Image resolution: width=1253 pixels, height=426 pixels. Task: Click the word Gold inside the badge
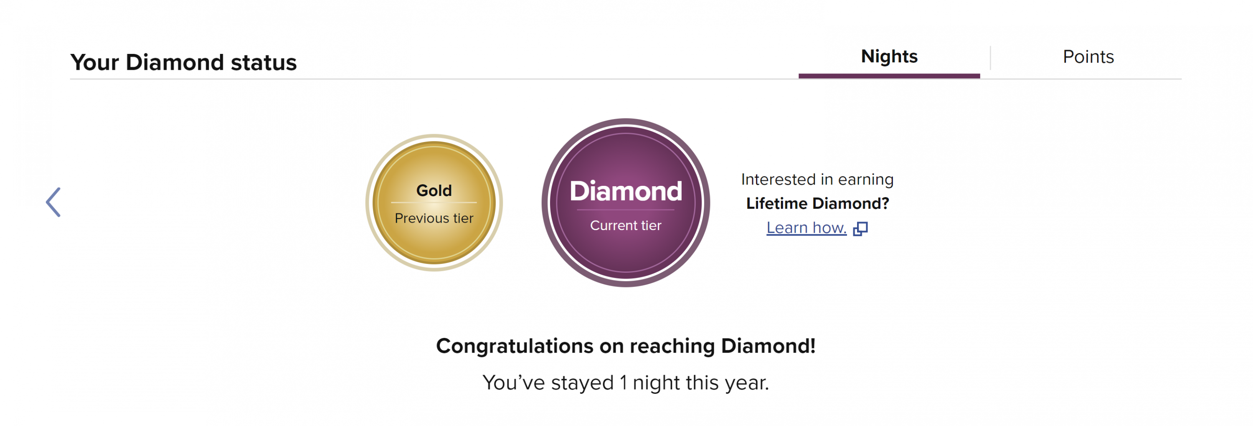pos(434,190)
